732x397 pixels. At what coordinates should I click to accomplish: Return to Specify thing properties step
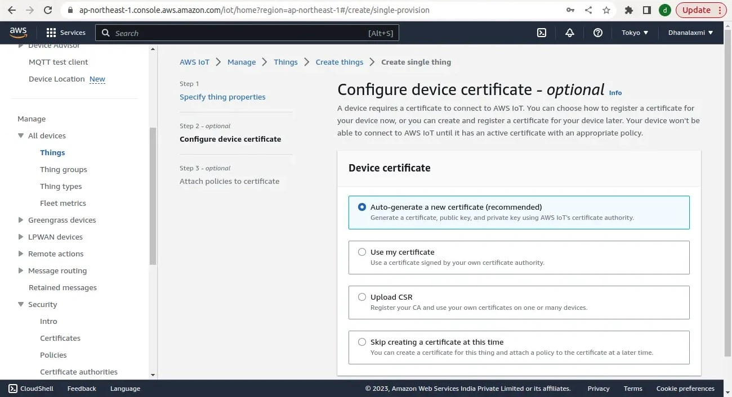222,97
